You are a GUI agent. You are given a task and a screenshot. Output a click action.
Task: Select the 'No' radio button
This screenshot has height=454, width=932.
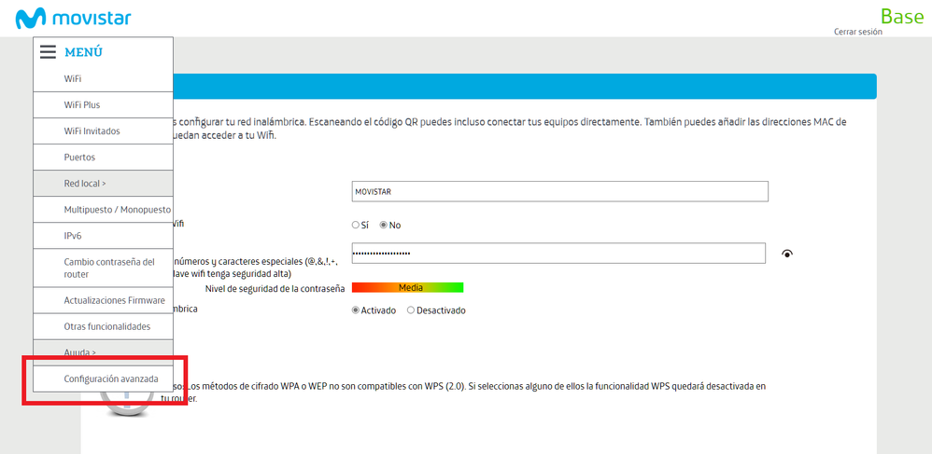[x=383, y=225]
